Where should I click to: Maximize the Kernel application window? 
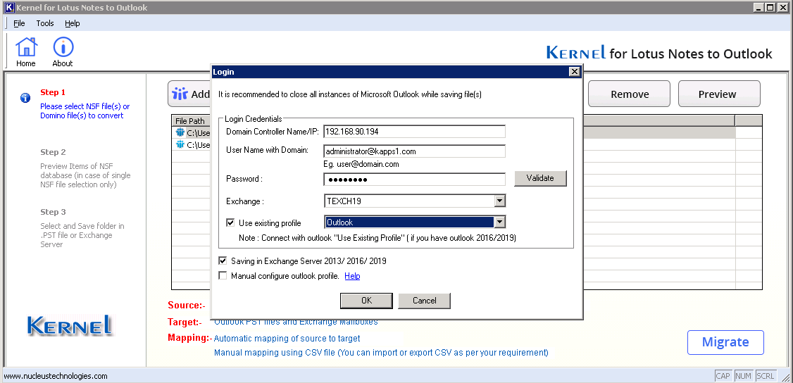click(769, 7)
